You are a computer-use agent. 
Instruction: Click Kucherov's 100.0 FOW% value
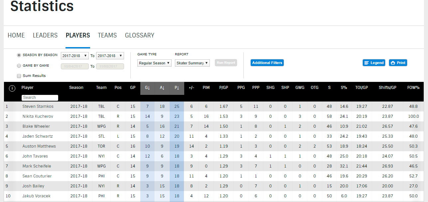414,116
